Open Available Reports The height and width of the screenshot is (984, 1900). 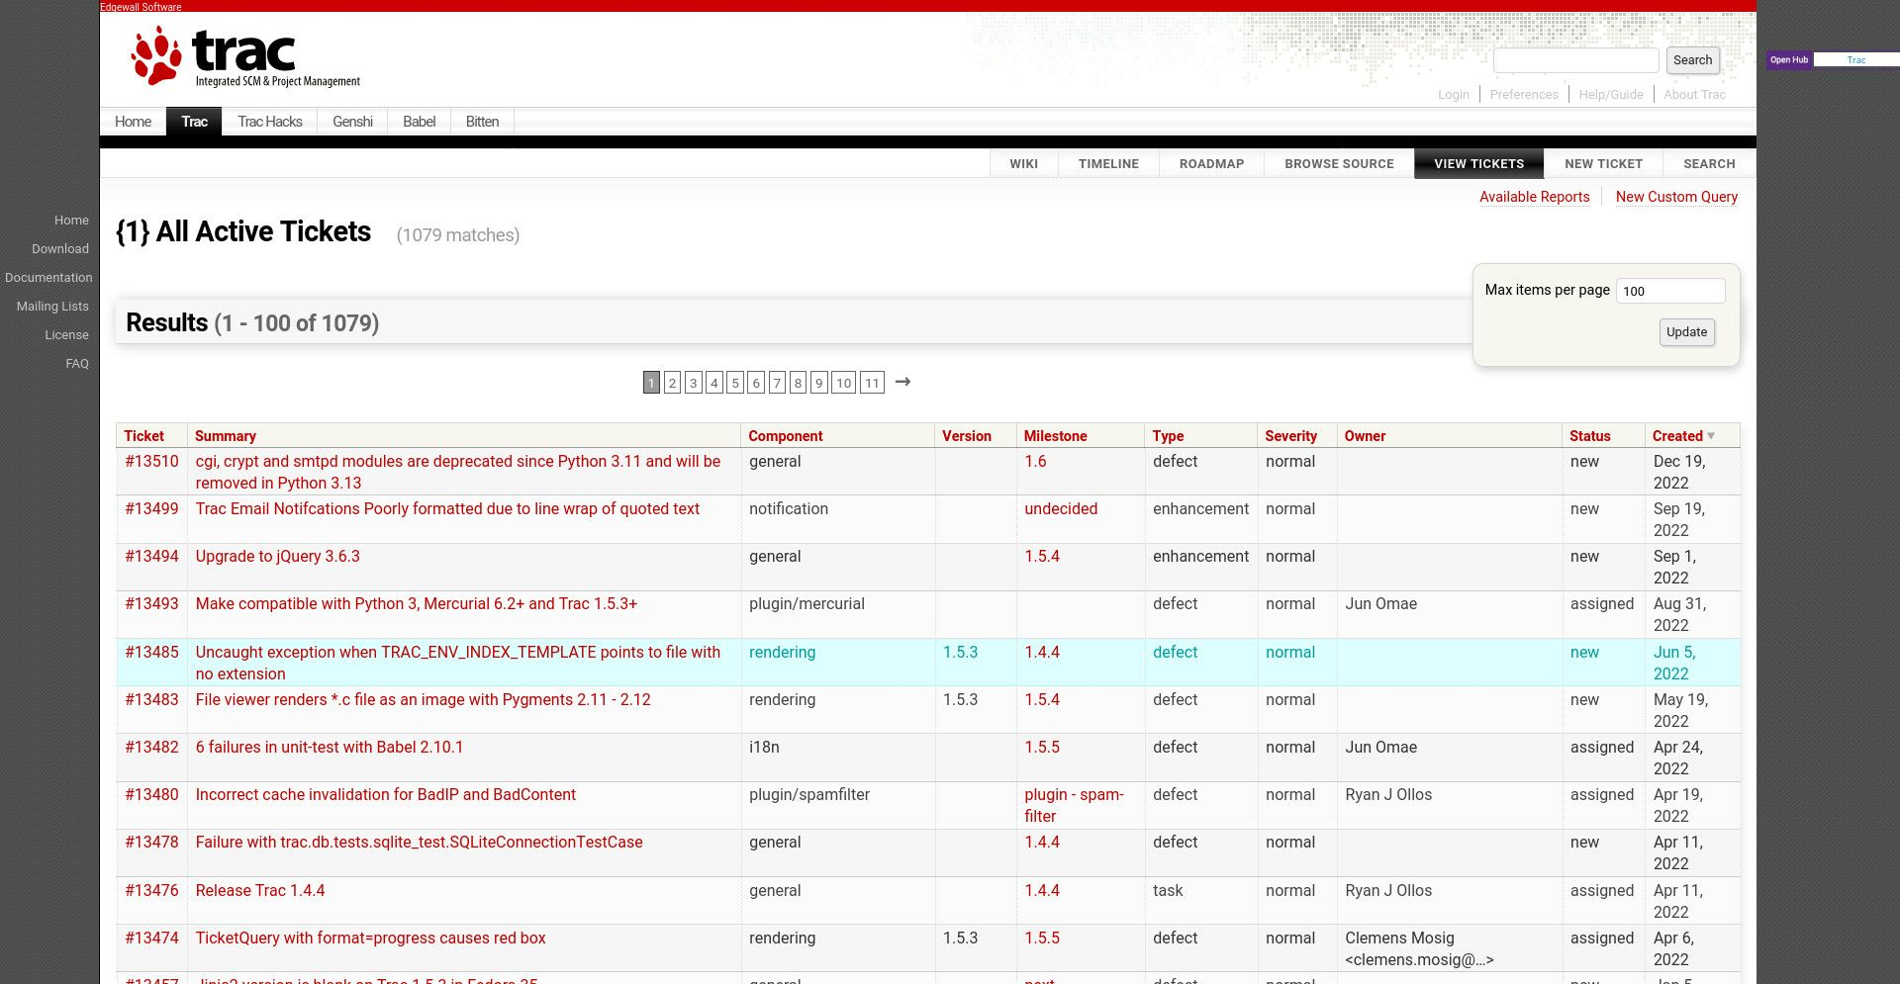1534,197
